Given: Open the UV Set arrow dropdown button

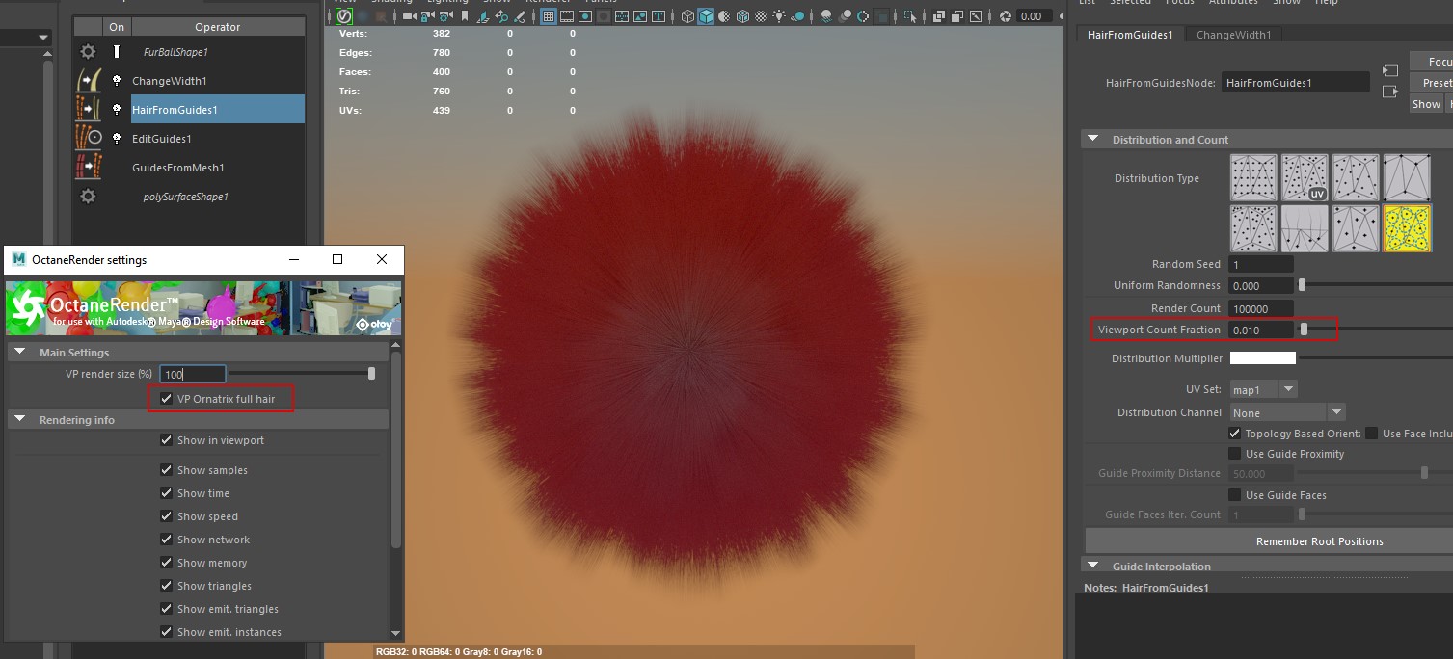Looking at the screenshot, I should click(1288, 389).
